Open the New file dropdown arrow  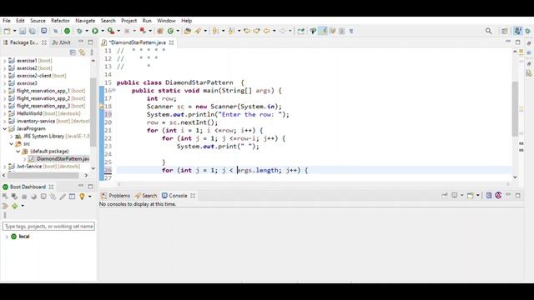[x=15, y=31]
